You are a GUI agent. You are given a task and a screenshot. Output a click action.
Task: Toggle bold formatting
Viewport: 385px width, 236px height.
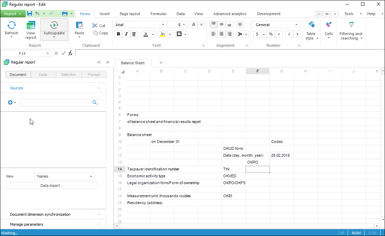(119, 34)
